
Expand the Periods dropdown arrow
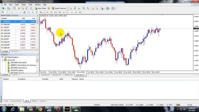tap(110, 8)
